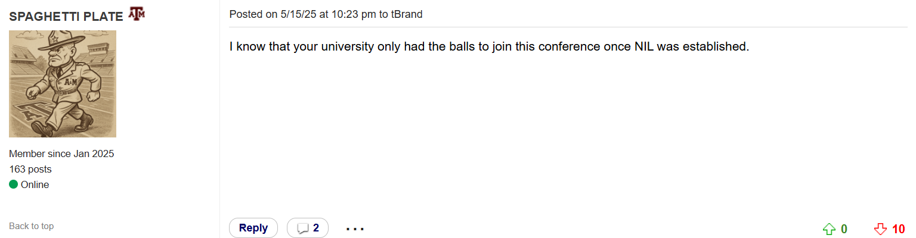
Task: Reply to this post
Action: (253, 228)
